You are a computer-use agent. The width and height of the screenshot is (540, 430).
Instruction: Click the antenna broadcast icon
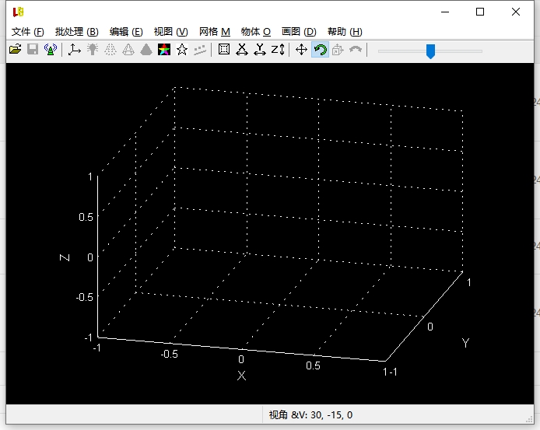tap(51, 50)
